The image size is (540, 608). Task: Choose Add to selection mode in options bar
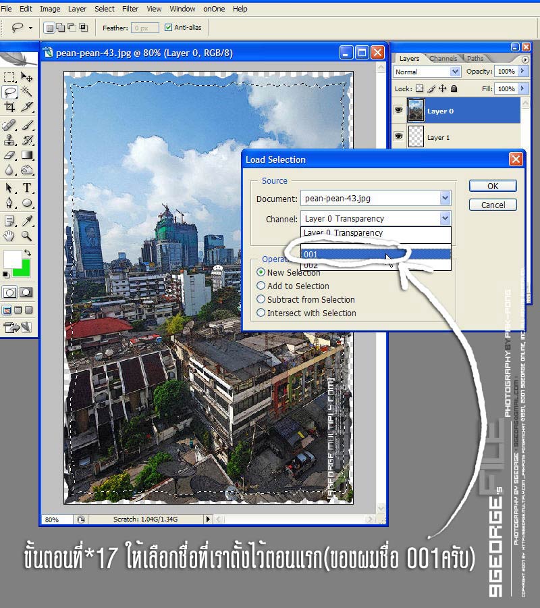pos(61,28)
